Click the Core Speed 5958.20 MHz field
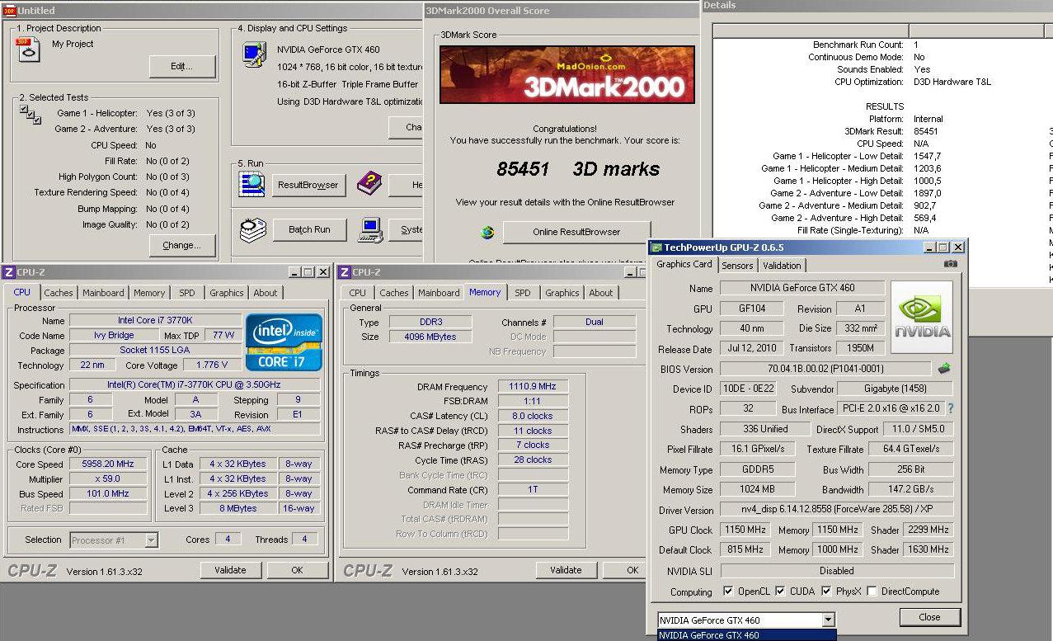 coord(108,464)
